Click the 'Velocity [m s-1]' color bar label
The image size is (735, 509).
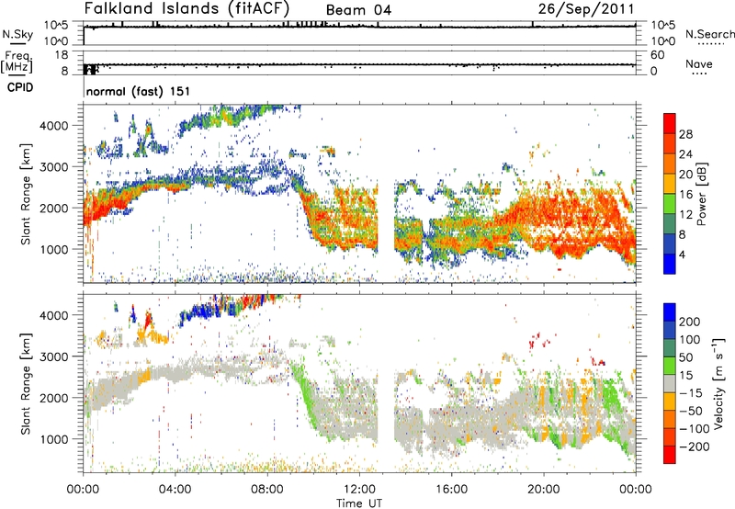point(718,383)
